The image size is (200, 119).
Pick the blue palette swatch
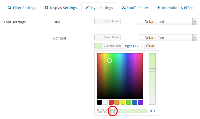click(135, 102)
